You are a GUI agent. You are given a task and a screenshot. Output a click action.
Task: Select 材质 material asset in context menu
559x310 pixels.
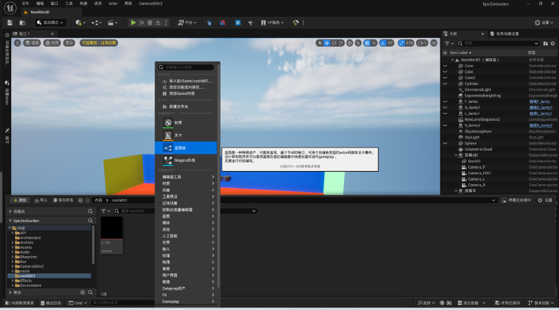point(186,122)
